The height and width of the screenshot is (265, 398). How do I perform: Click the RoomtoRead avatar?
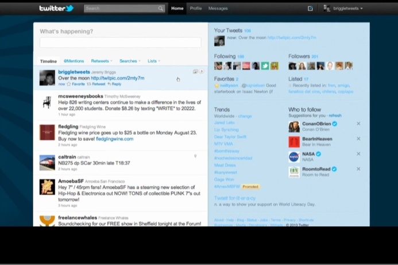294,172
